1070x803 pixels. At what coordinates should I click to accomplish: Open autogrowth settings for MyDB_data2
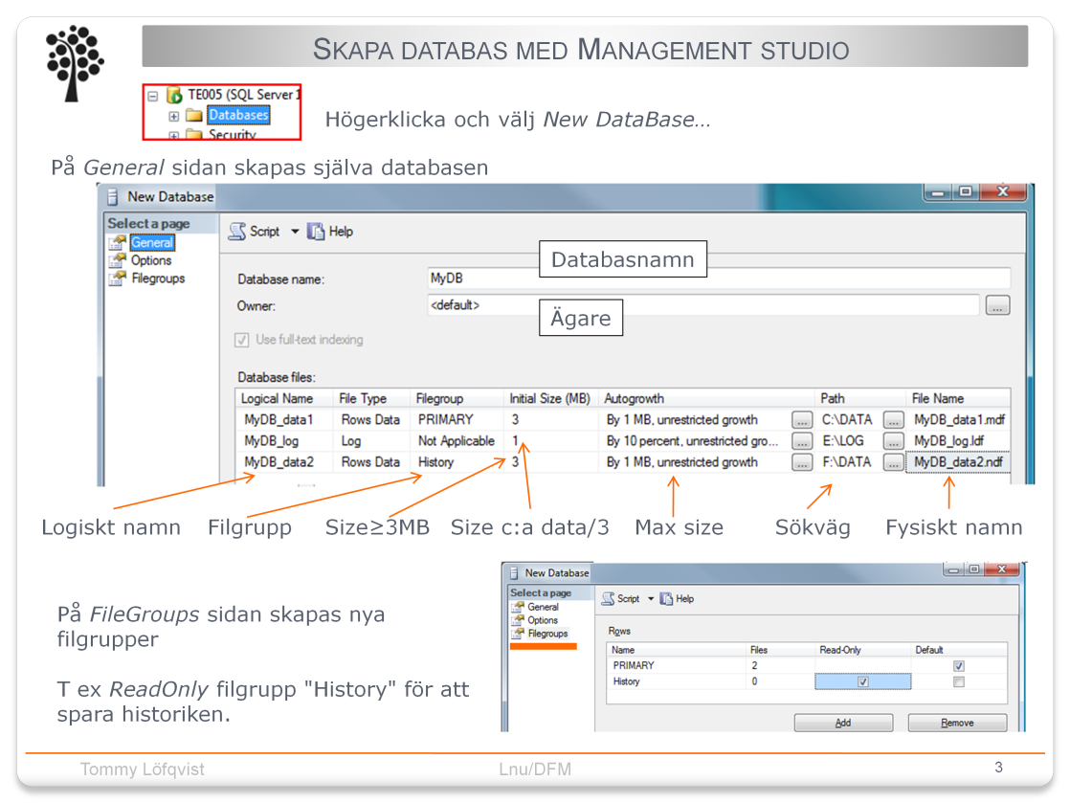click(x=802, y=462)
